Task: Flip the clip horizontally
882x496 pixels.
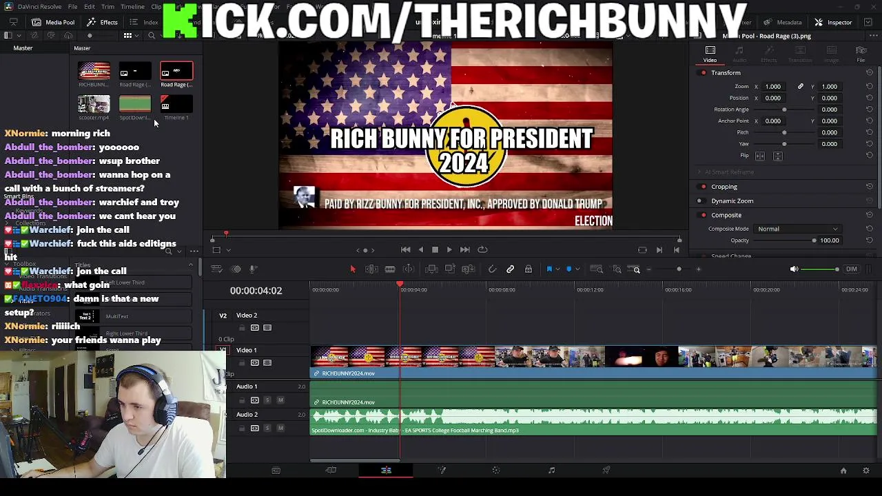Action: [x=760, y=156]
